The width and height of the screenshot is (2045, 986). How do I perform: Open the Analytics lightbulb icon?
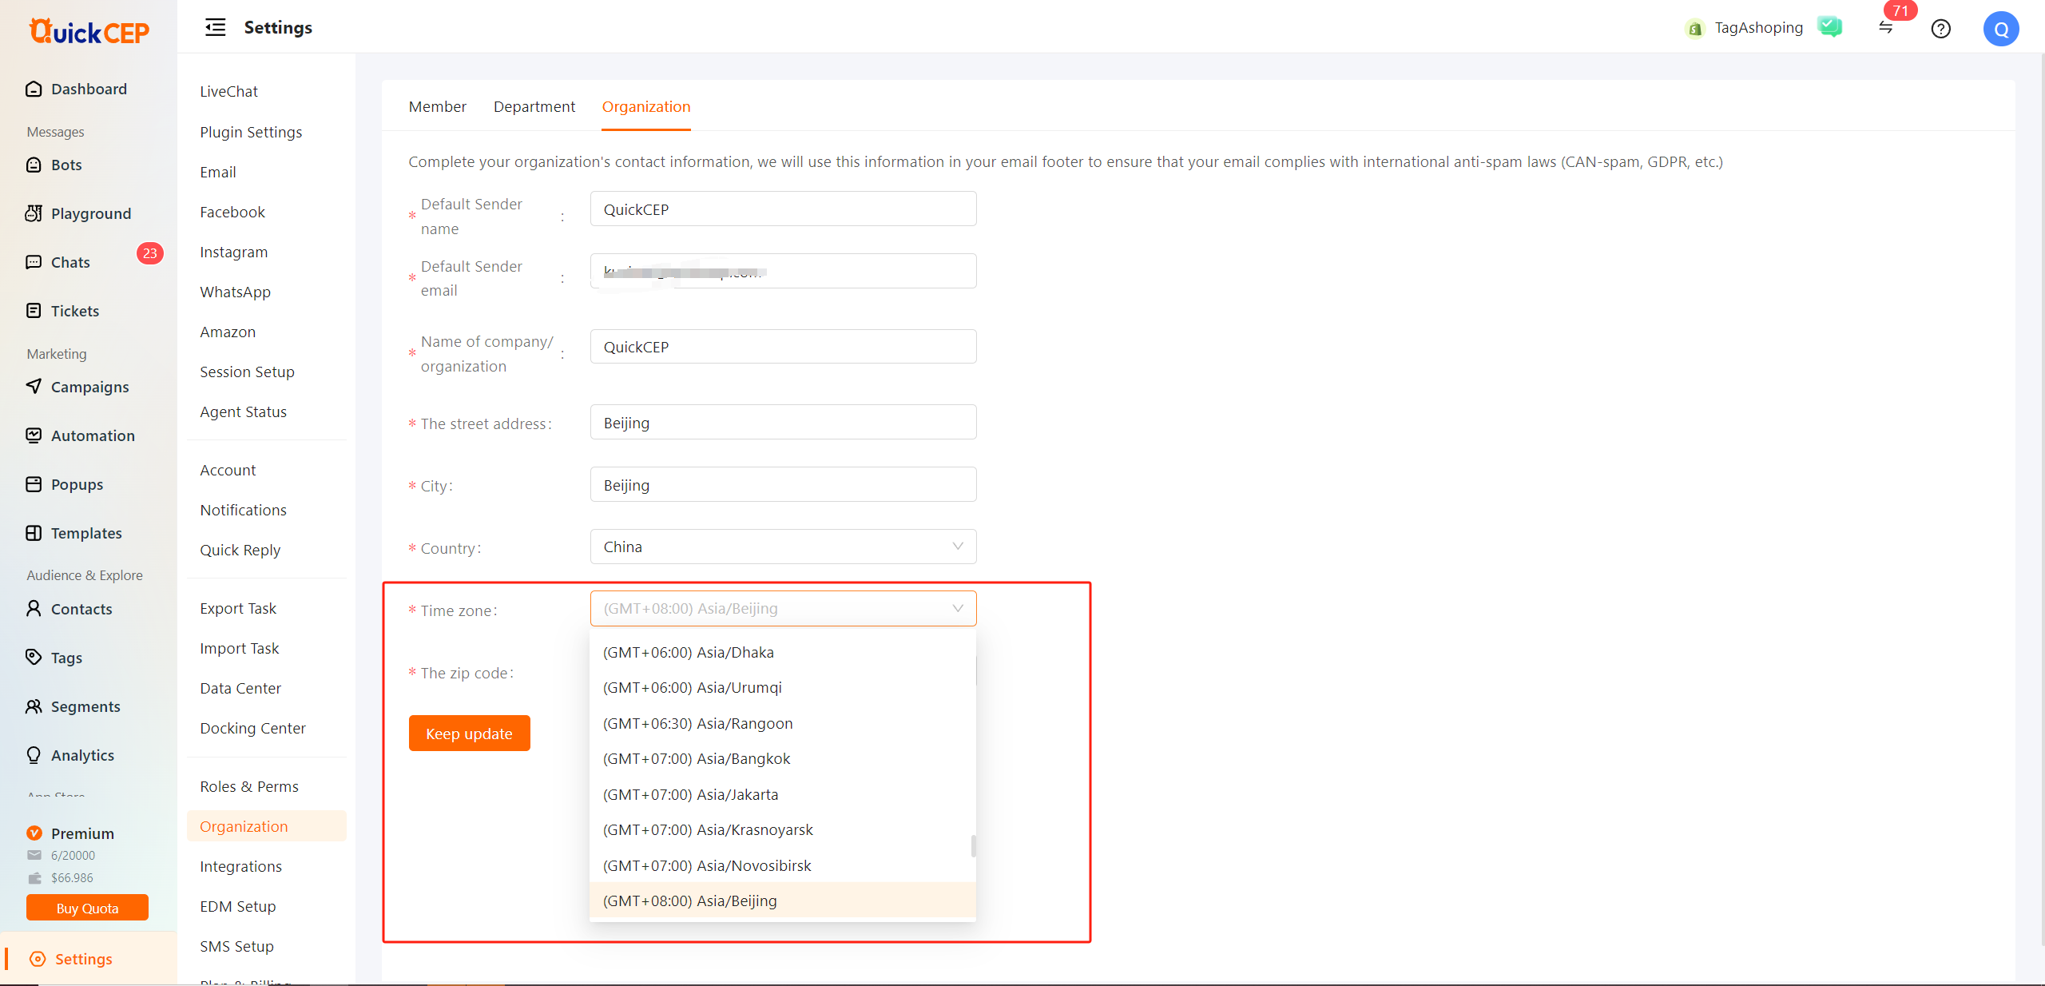[x=34, y=755]
